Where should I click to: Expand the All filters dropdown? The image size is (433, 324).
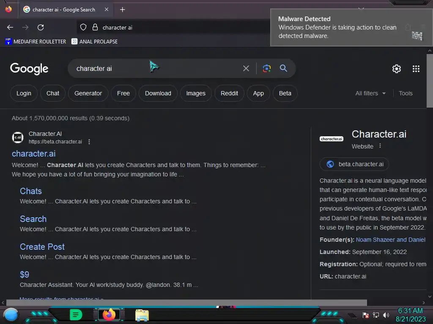(x=370, y=93)
